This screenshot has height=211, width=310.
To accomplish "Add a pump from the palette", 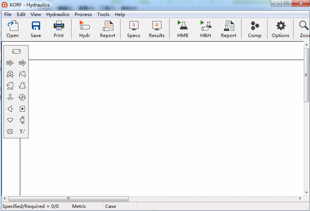I will coord(10,86).
